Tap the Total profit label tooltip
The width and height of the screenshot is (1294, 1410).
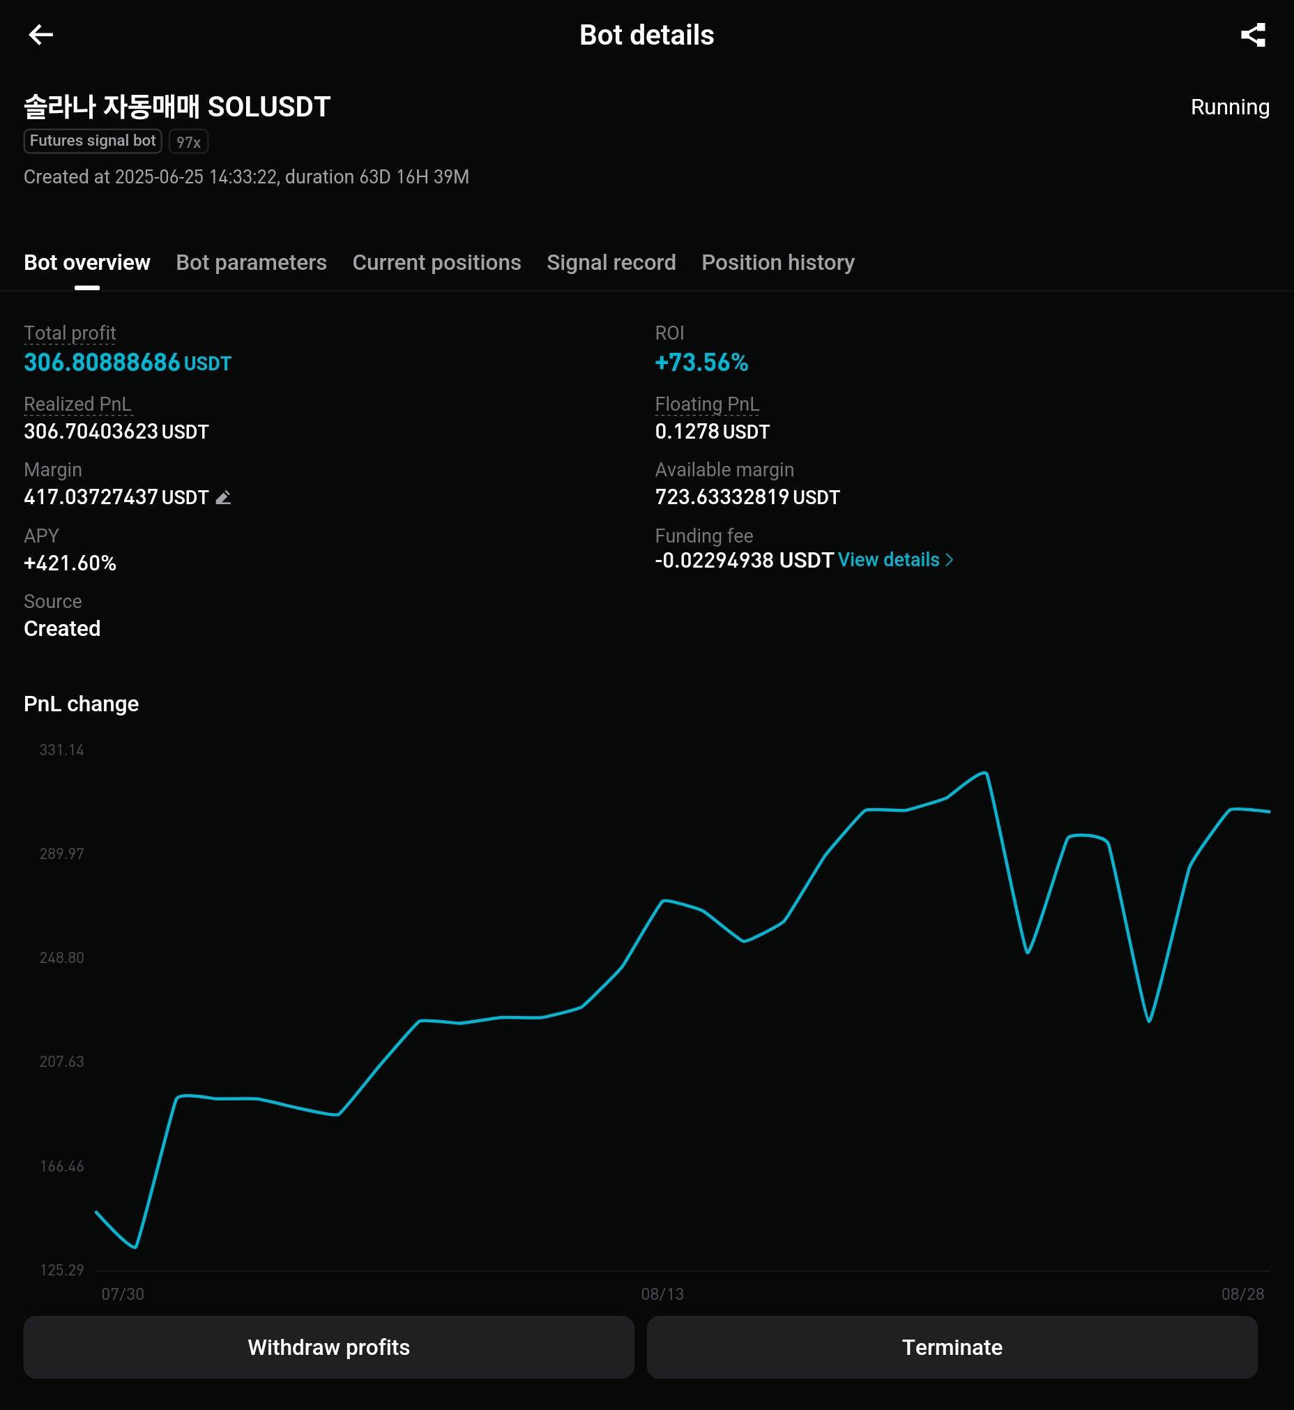click(x=69, y=333)
